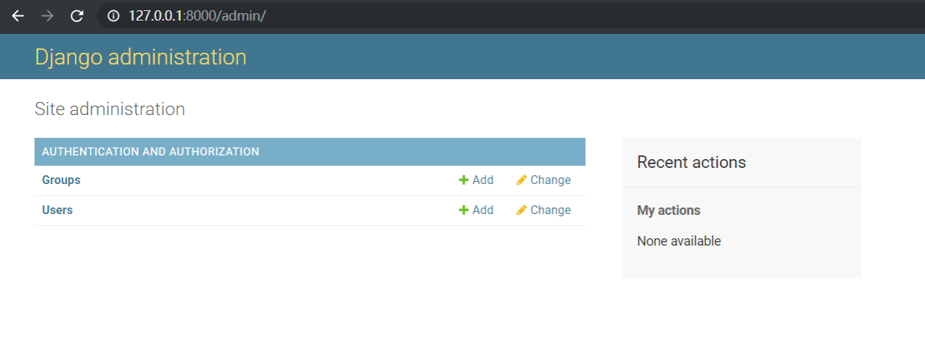Click the pencil icon in Users row
The height and width of the screenshot is (338, 925).
521,210
